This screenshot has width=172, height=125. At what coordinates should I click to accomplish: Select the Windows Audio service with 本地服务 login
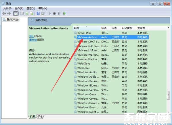[111, 72]
